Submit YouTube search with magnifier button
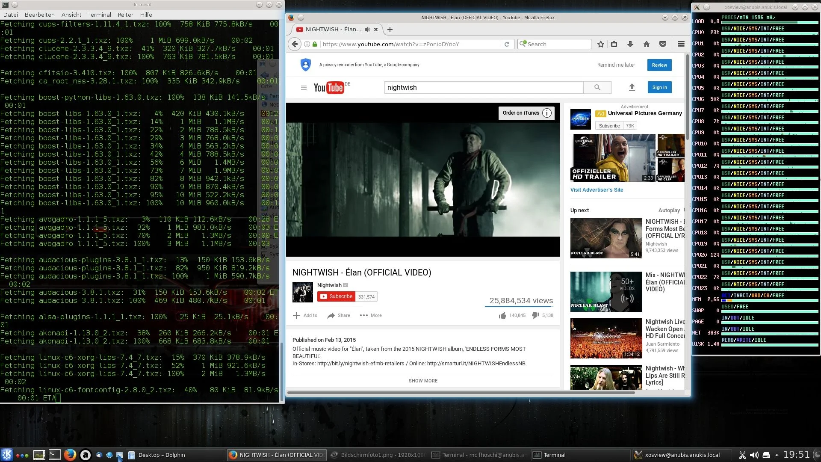Image resolution: width=821 pixels, height=462 pixels. [597, 87]
